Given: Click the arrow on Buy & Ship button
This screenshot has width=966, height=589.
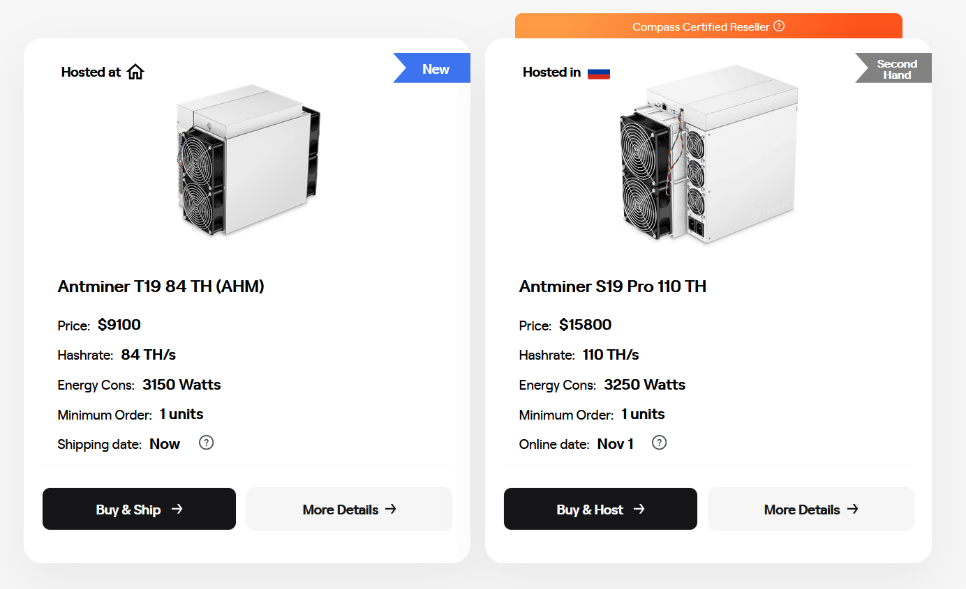Looking at the screenshot, I should [x=177, y=509].
